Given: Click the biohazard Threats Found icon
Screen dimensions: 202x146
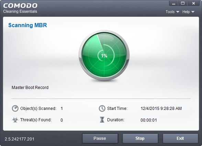Looking at the screenshot, I should (15, 120).
